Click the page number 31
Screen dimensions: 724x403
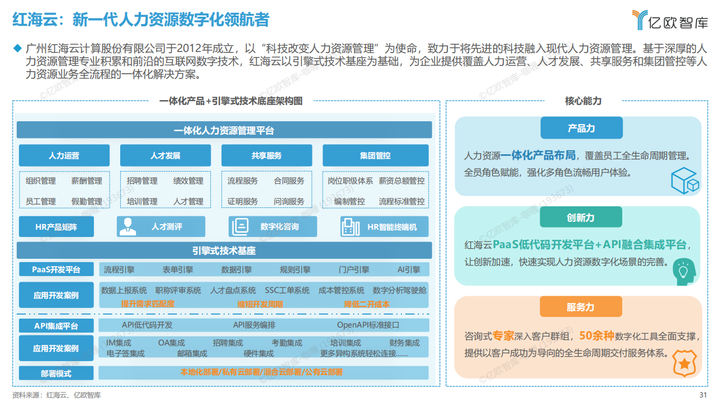(703, 395)
